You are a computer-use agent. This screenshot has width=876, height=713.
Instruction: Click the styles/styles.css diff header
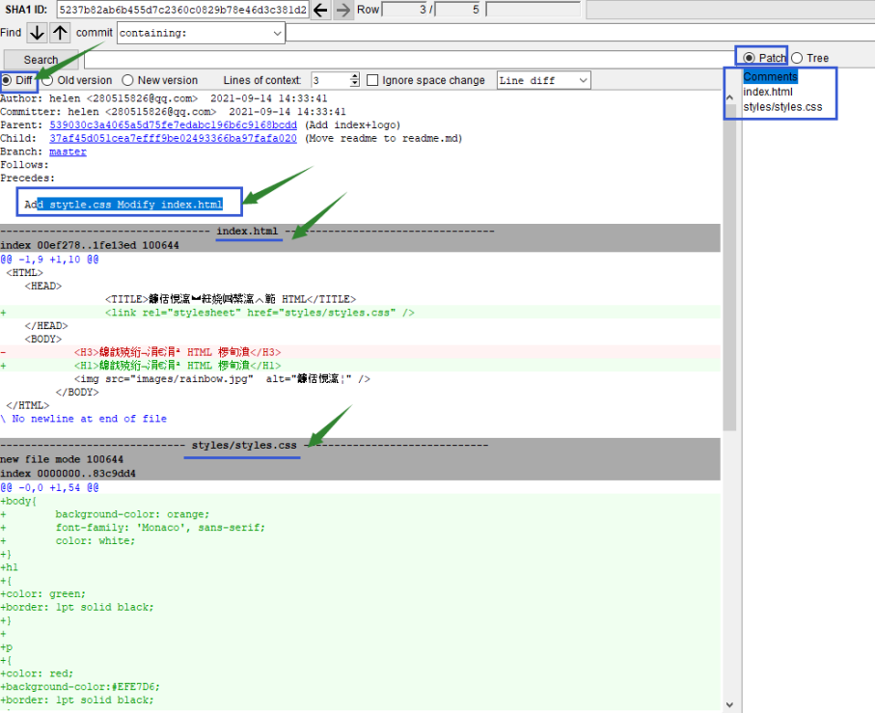click(244, 446)
